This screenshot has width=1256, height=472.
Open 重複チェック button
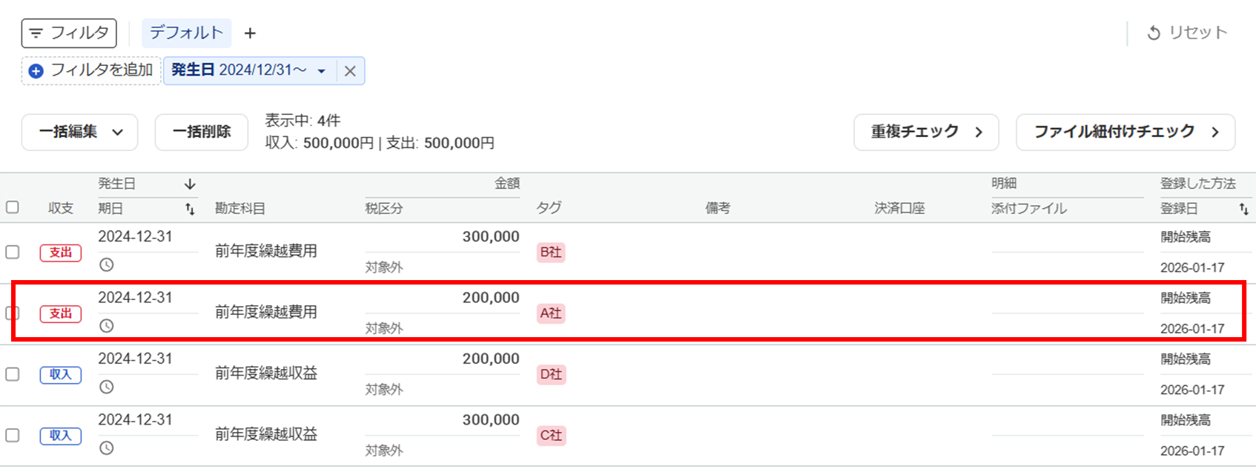(x=925, y=133)
